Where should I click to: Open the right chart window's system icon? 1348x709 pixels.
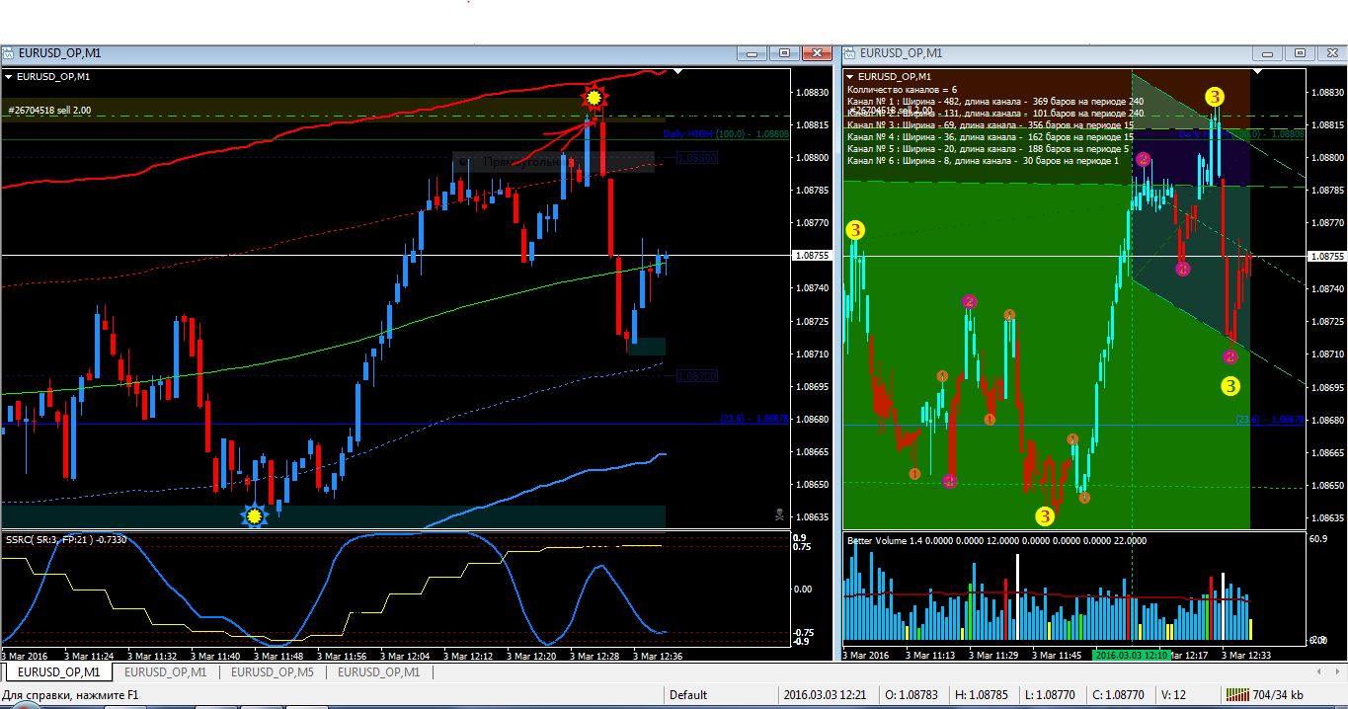[x=849, y=52]
